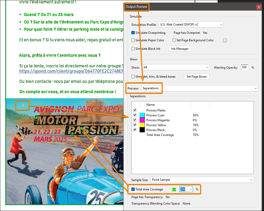
Task: Click the green coverage highlight color swatch
Action: coord(174,189)
